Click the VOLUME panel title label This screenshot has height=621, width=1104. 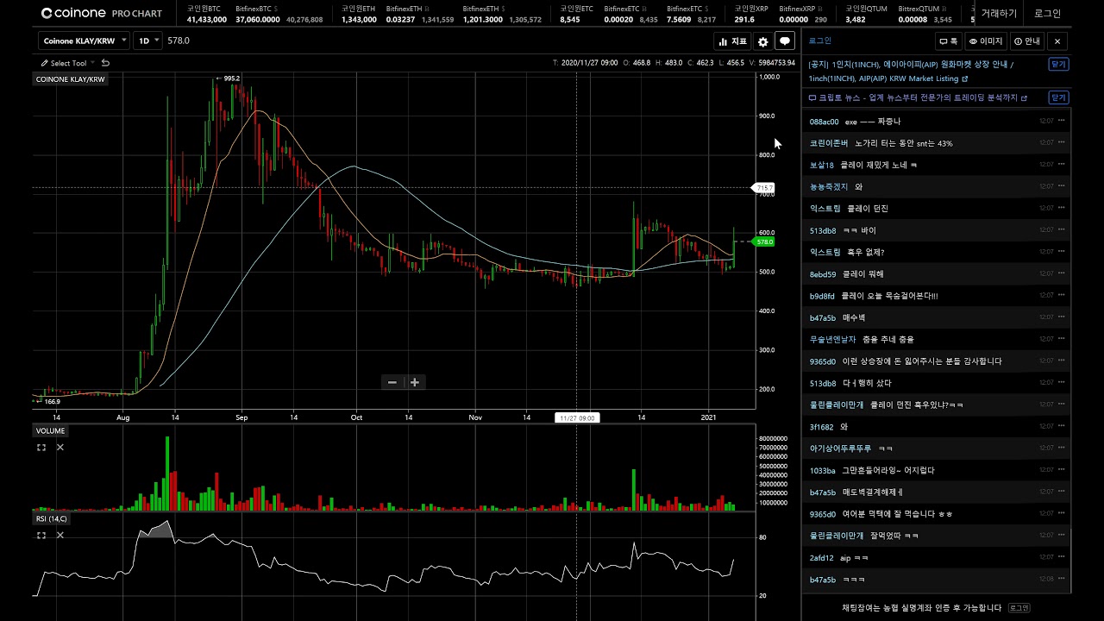(x=50, y=430)
